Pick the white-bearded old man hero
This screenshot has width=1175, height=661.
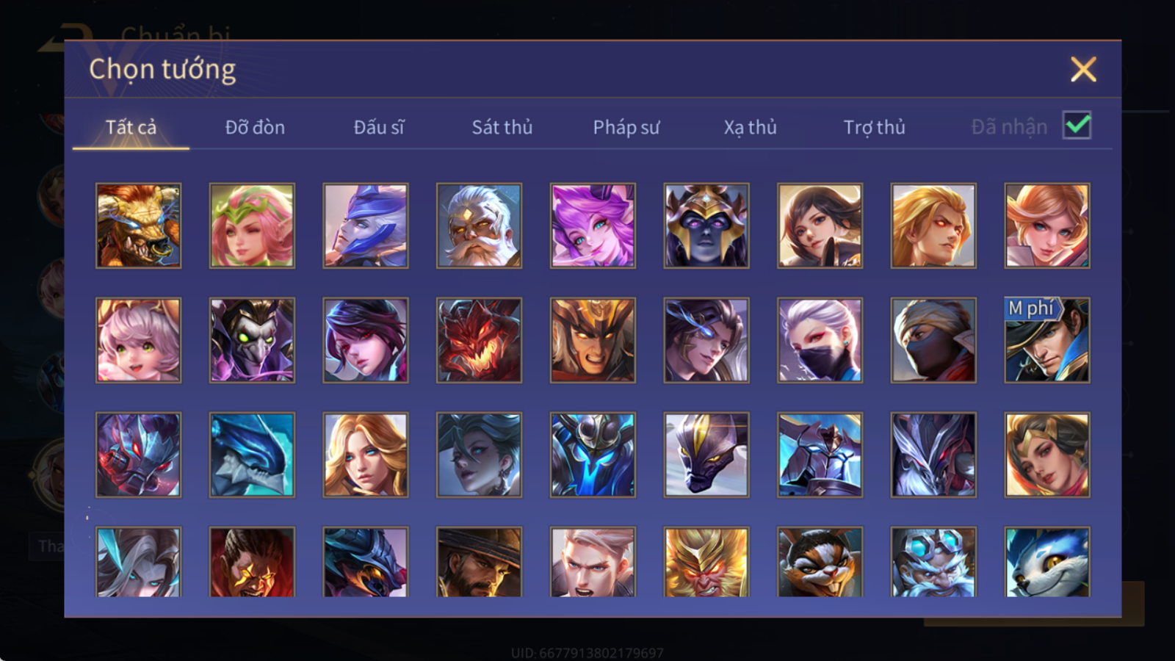click(479, 225)
